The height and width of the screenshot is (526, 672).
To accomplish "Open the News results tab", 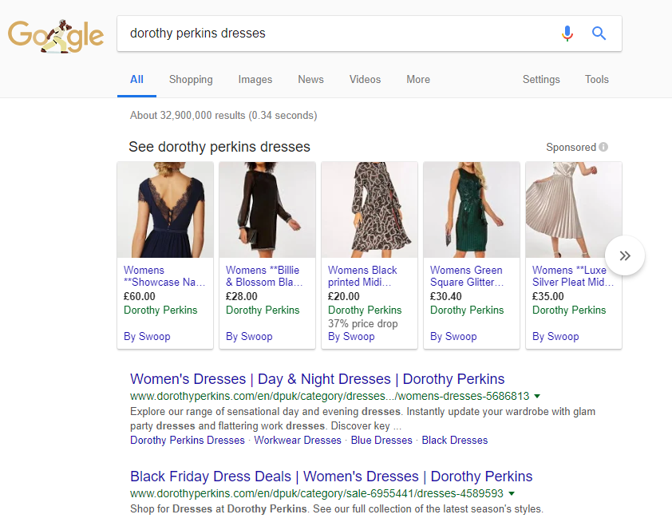I will [x=310, y=80].
